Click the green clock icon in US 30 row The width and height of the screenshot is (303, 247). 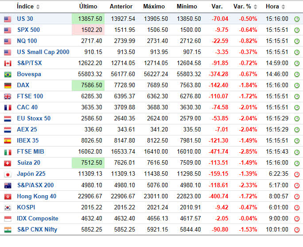(x=297, y=19)
